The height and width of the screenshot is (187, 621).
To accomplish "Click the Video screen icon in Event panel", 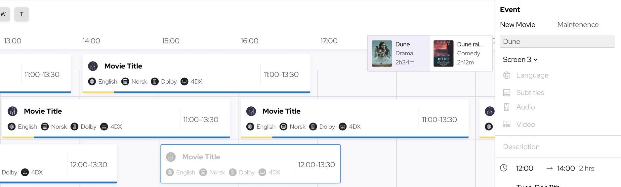I will (507, 124).
